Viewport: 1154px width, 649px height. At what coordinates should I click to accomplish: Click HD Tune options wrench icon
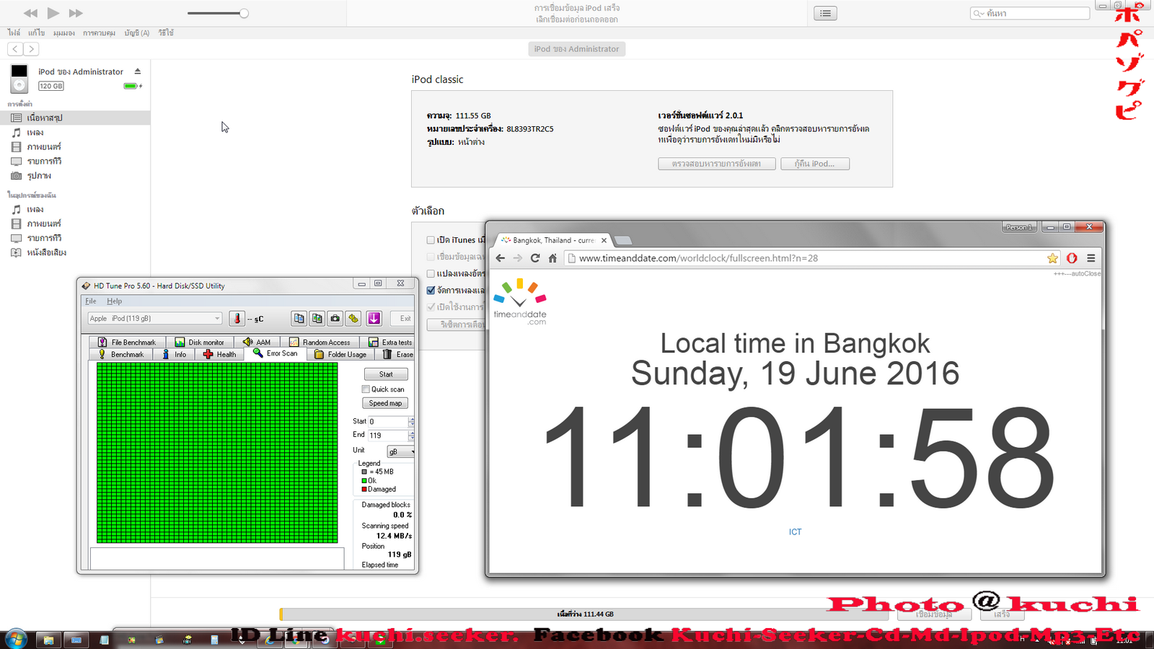pos(353,318)
